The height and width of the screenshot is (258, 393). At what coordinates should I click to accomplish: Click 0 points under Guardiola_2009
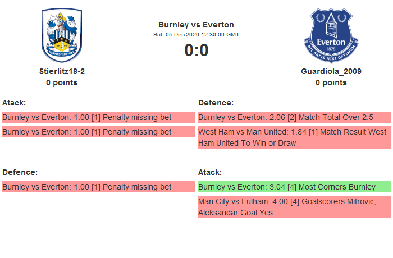[331, 82]
